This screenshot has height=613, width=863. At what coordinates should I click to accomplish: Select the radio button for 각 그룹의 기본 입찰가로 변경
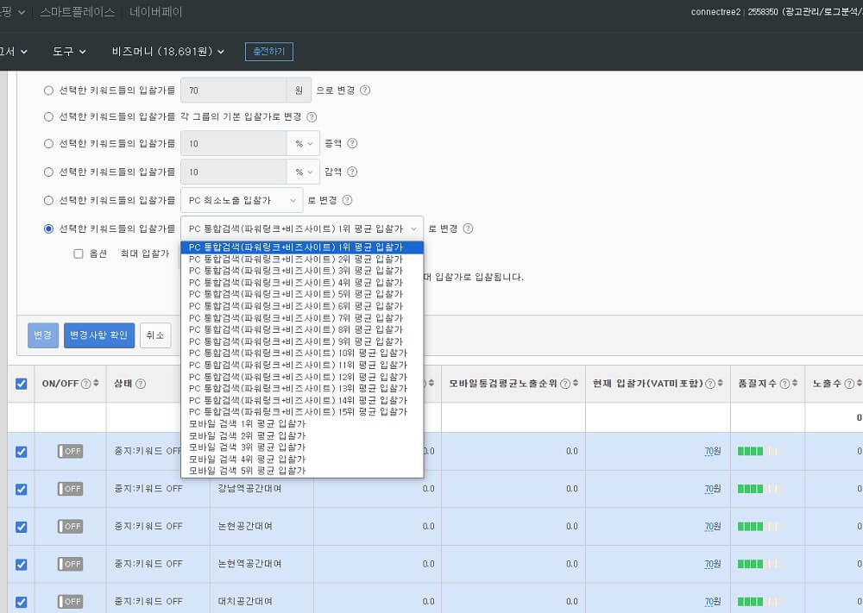tap(47, 115)
